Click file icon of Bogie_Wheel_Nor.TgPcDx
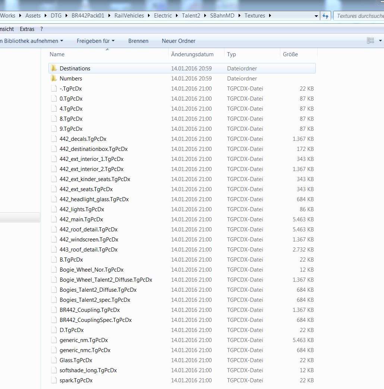This screenshot has height=389, width=384. (54, 269)
